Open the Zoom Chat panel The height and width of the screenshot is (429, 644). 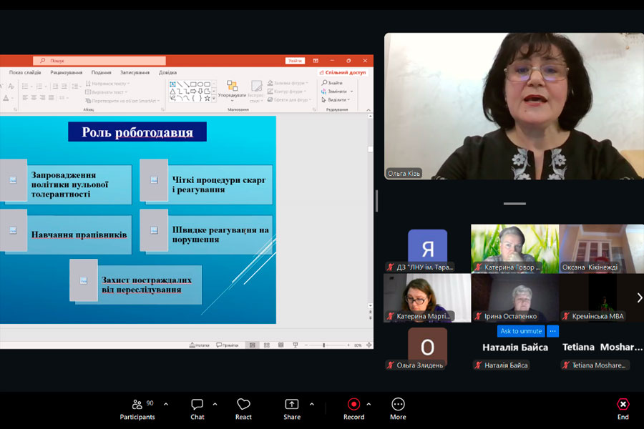pyautogui.click(x=197, y=409)
